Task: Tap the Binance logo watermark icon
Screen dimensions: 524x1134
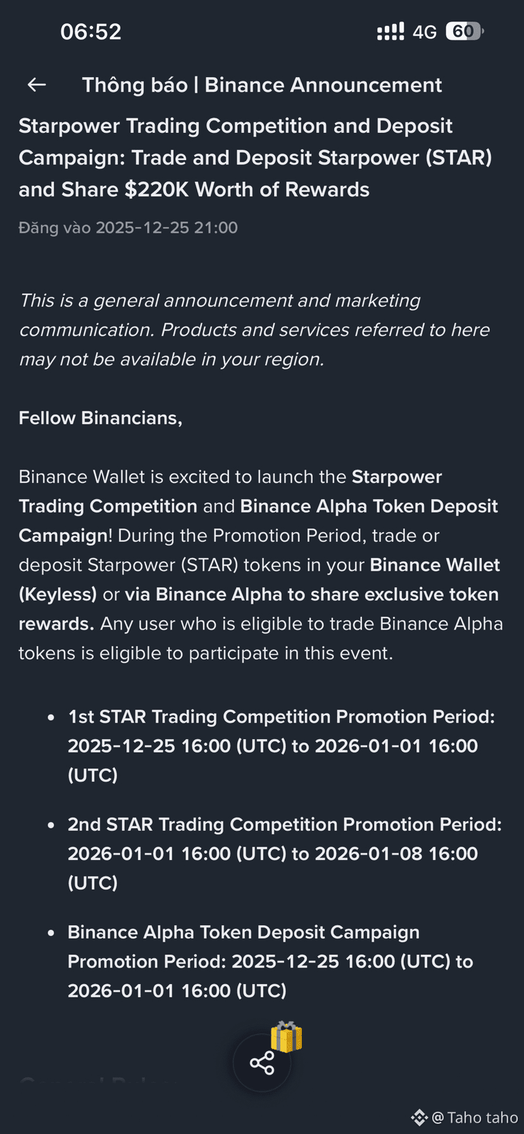Action: tap(419, 1118)
